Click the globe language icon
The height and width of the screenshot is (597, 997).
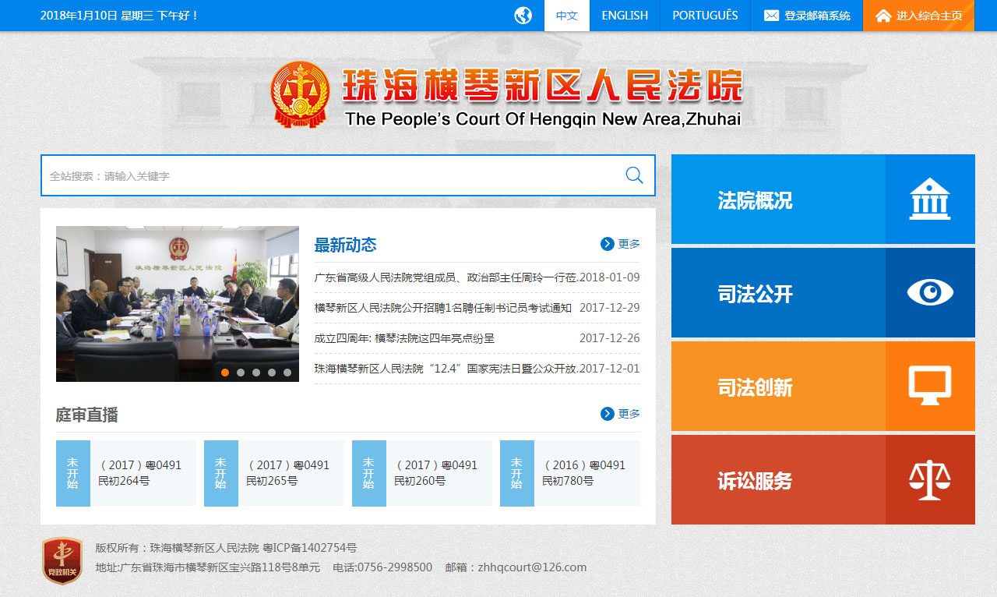tap(523, 16)
